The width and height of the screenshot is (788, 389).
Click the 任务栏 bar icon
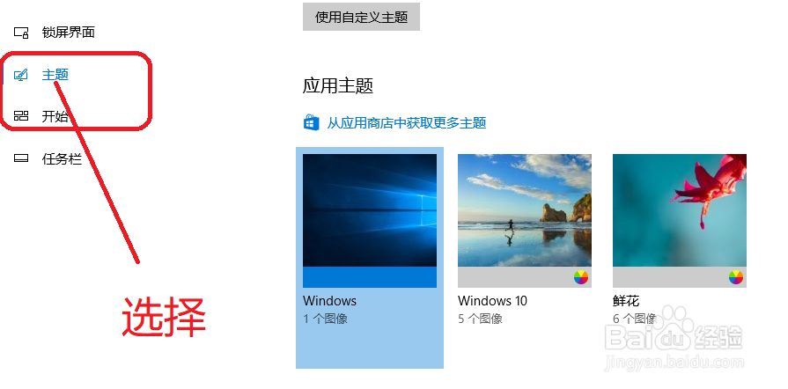pyautogui.click(x=21, y=158)
